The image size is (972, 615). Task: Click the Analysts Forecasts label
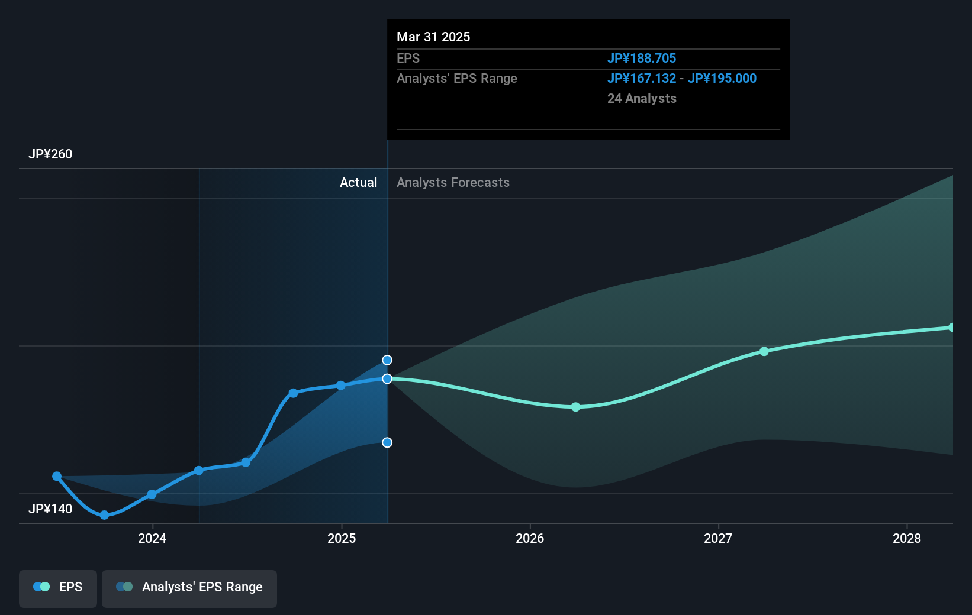(453, 183)
